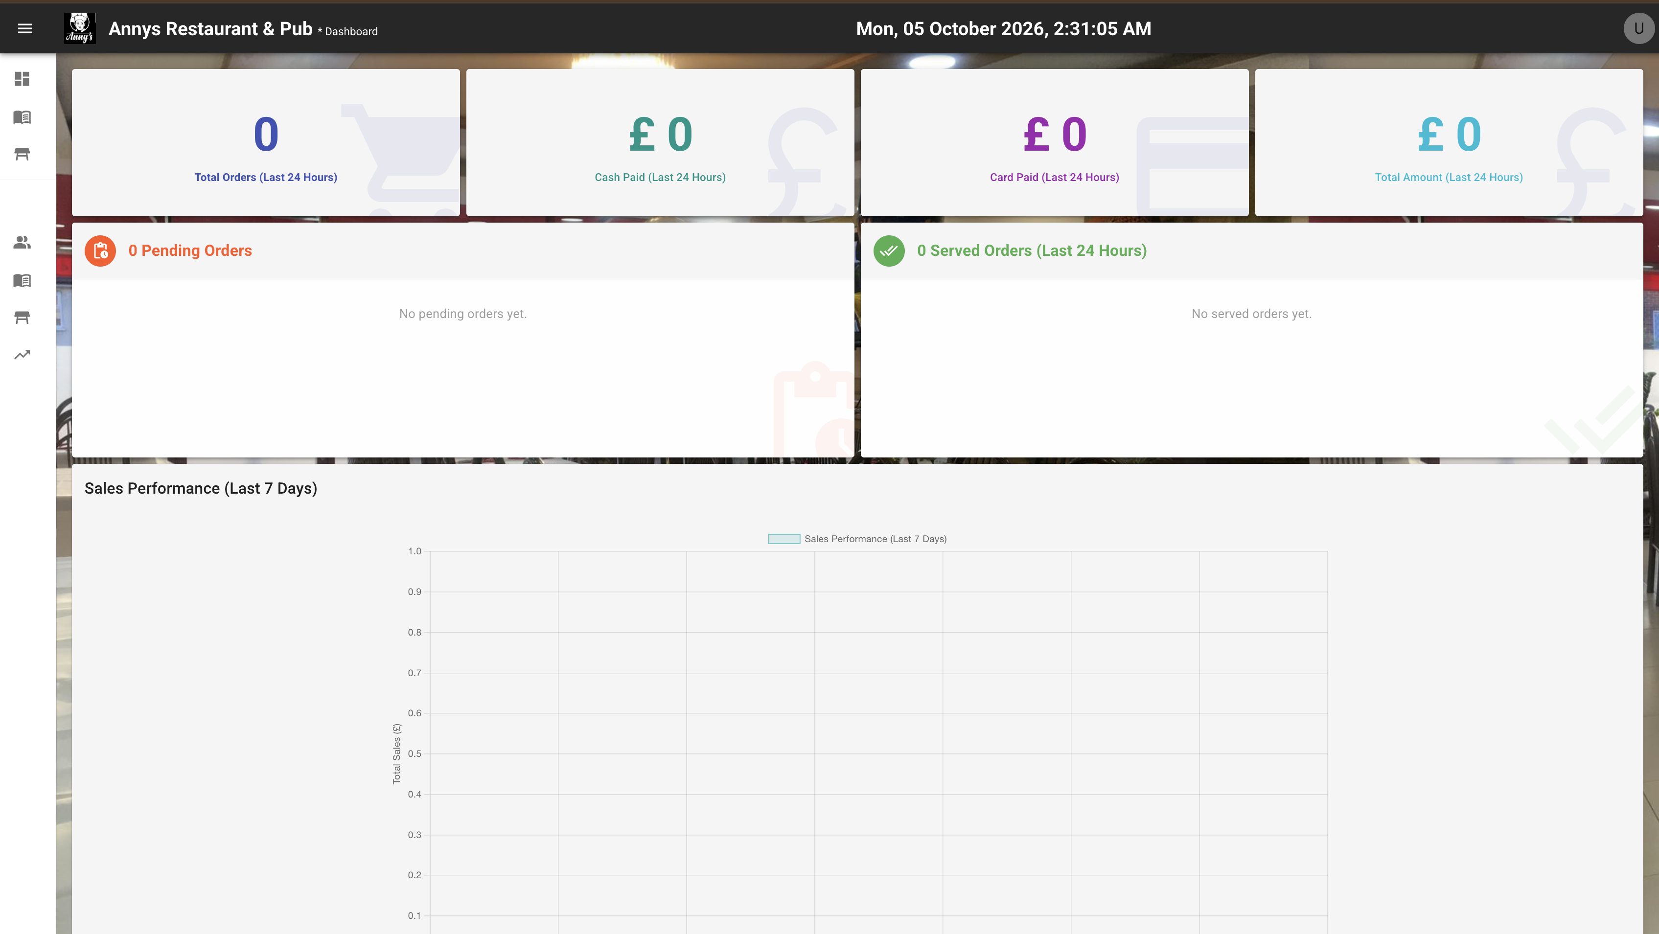Open the users (people) sidebar icon
Image resolution: width=1659 pixels, height=934 pixels.
(x=22, y=242)
